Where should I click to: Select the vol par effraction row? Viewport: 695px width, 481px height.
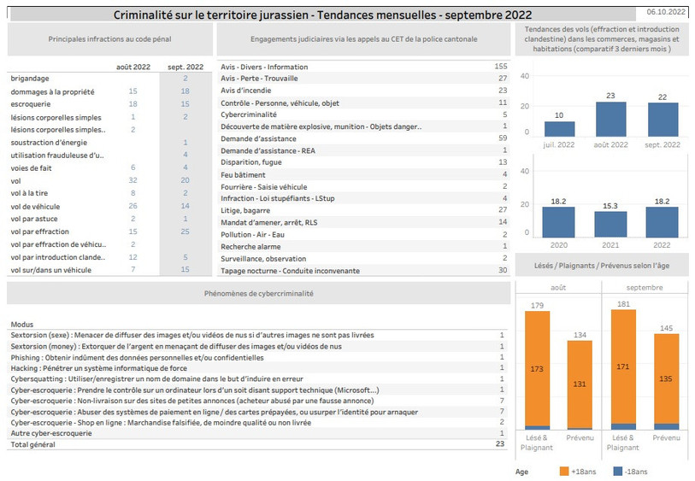[109, 232]
